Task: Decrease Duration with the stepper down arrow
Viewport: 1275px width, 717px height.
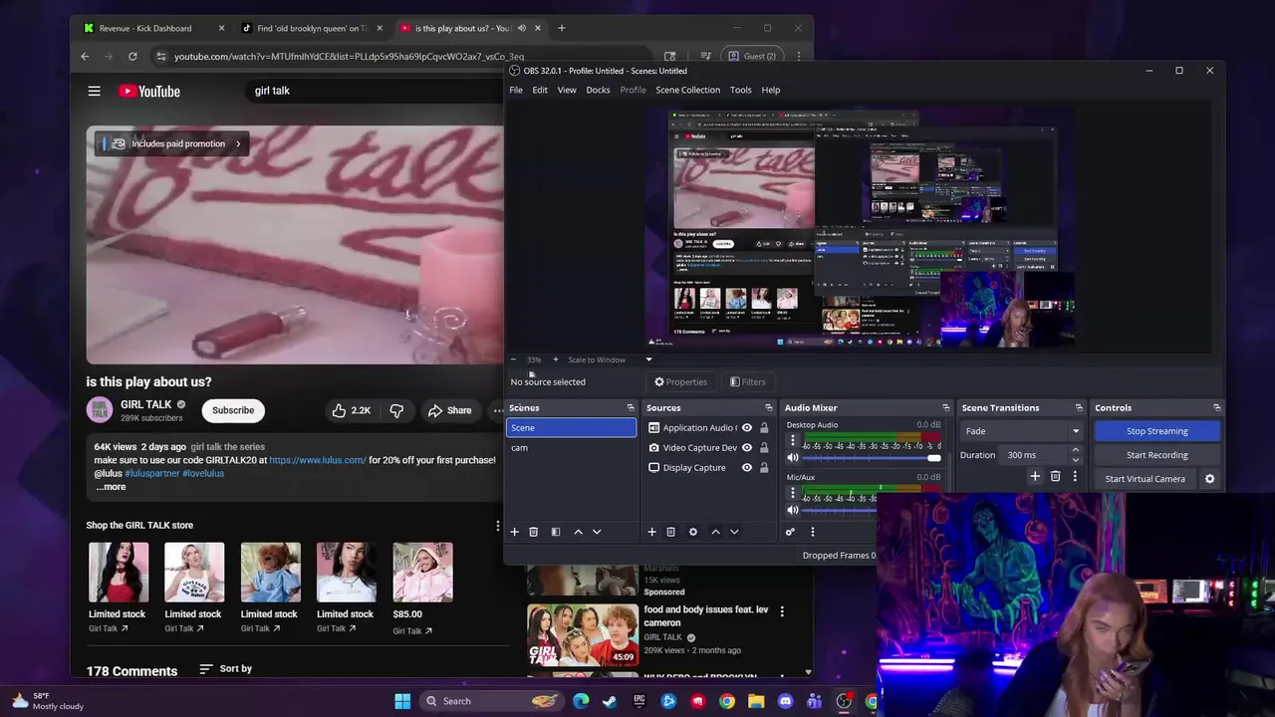Action: pos(1075,459)
